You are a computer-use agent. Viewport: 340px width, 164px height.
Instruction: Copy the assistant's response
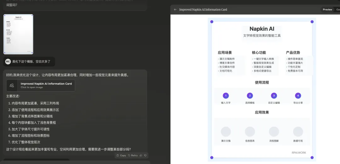[121, 156]
